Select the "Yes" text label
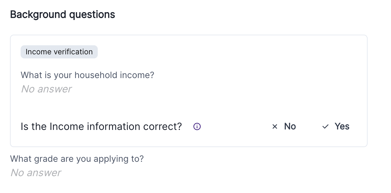 pyautogui.click(x=342, y=126)
